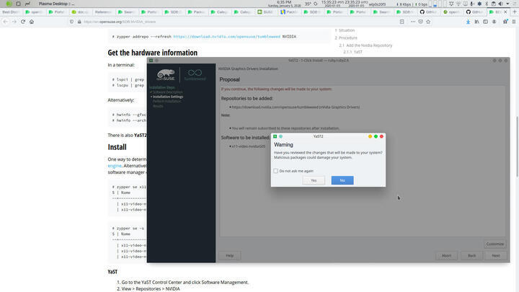Click Customize in YaST2 installer window
Viewport: 519px width, 292px height.
pyautogui.click(x=494, y=244)
